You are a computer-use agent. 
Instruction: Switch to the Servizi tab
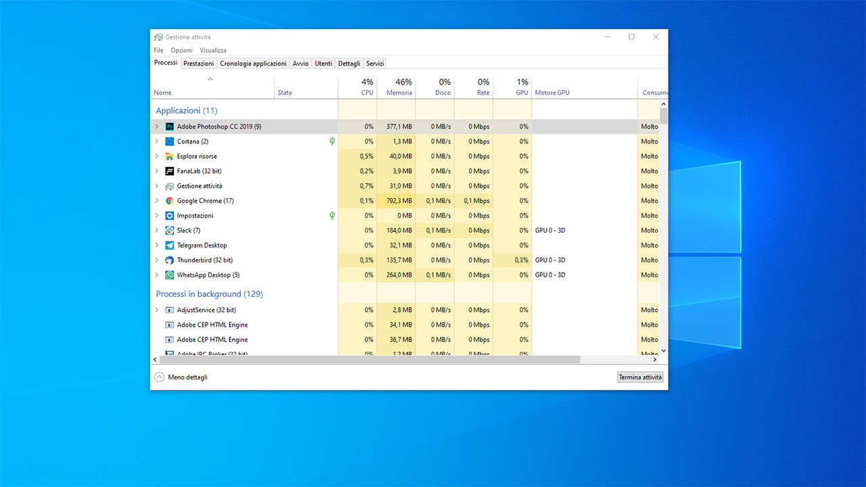point(375,64)
